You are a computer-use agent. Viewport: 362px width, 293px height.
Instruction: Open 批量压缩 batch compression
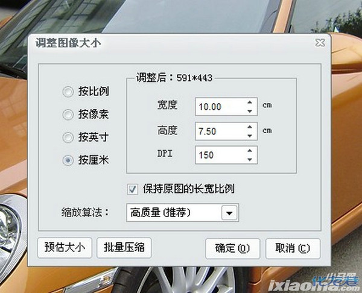click(124, 248)
